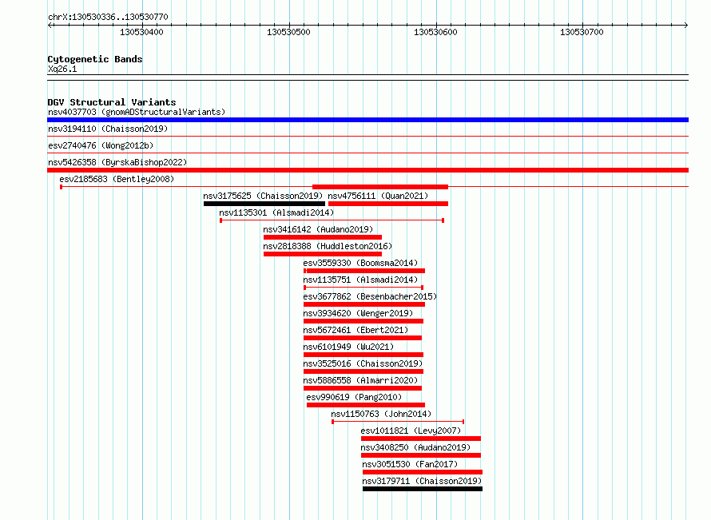Click nsv3416142 (Audano2019) label

coord(318,229)
